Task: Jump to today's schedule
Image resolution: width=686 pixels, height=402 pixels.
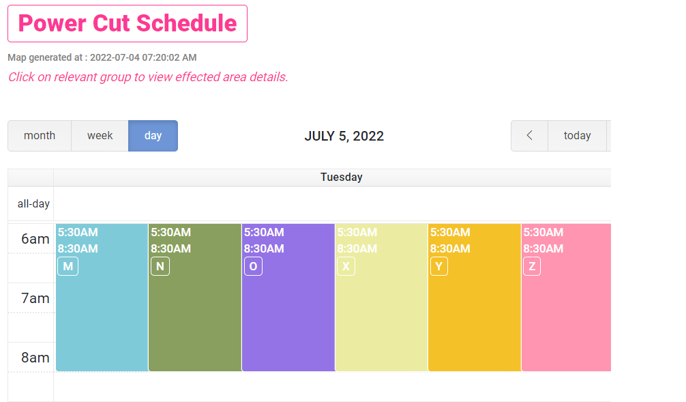Action: (578, 135)
